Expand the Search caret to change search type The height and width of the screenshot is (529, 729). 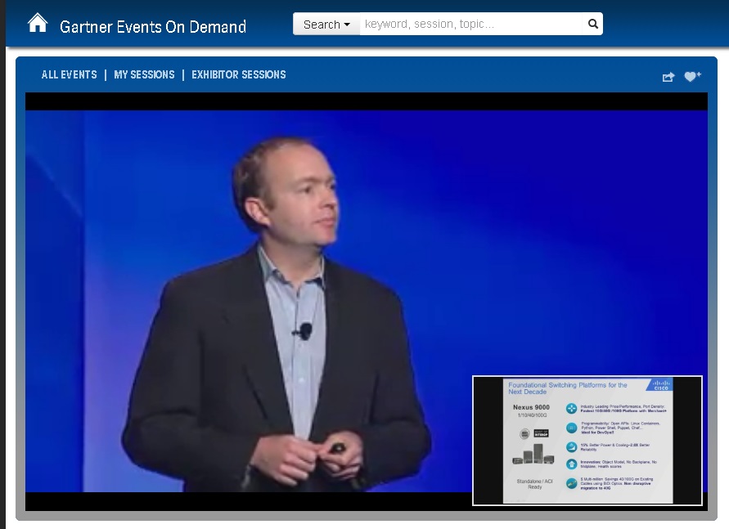point(344,24)
